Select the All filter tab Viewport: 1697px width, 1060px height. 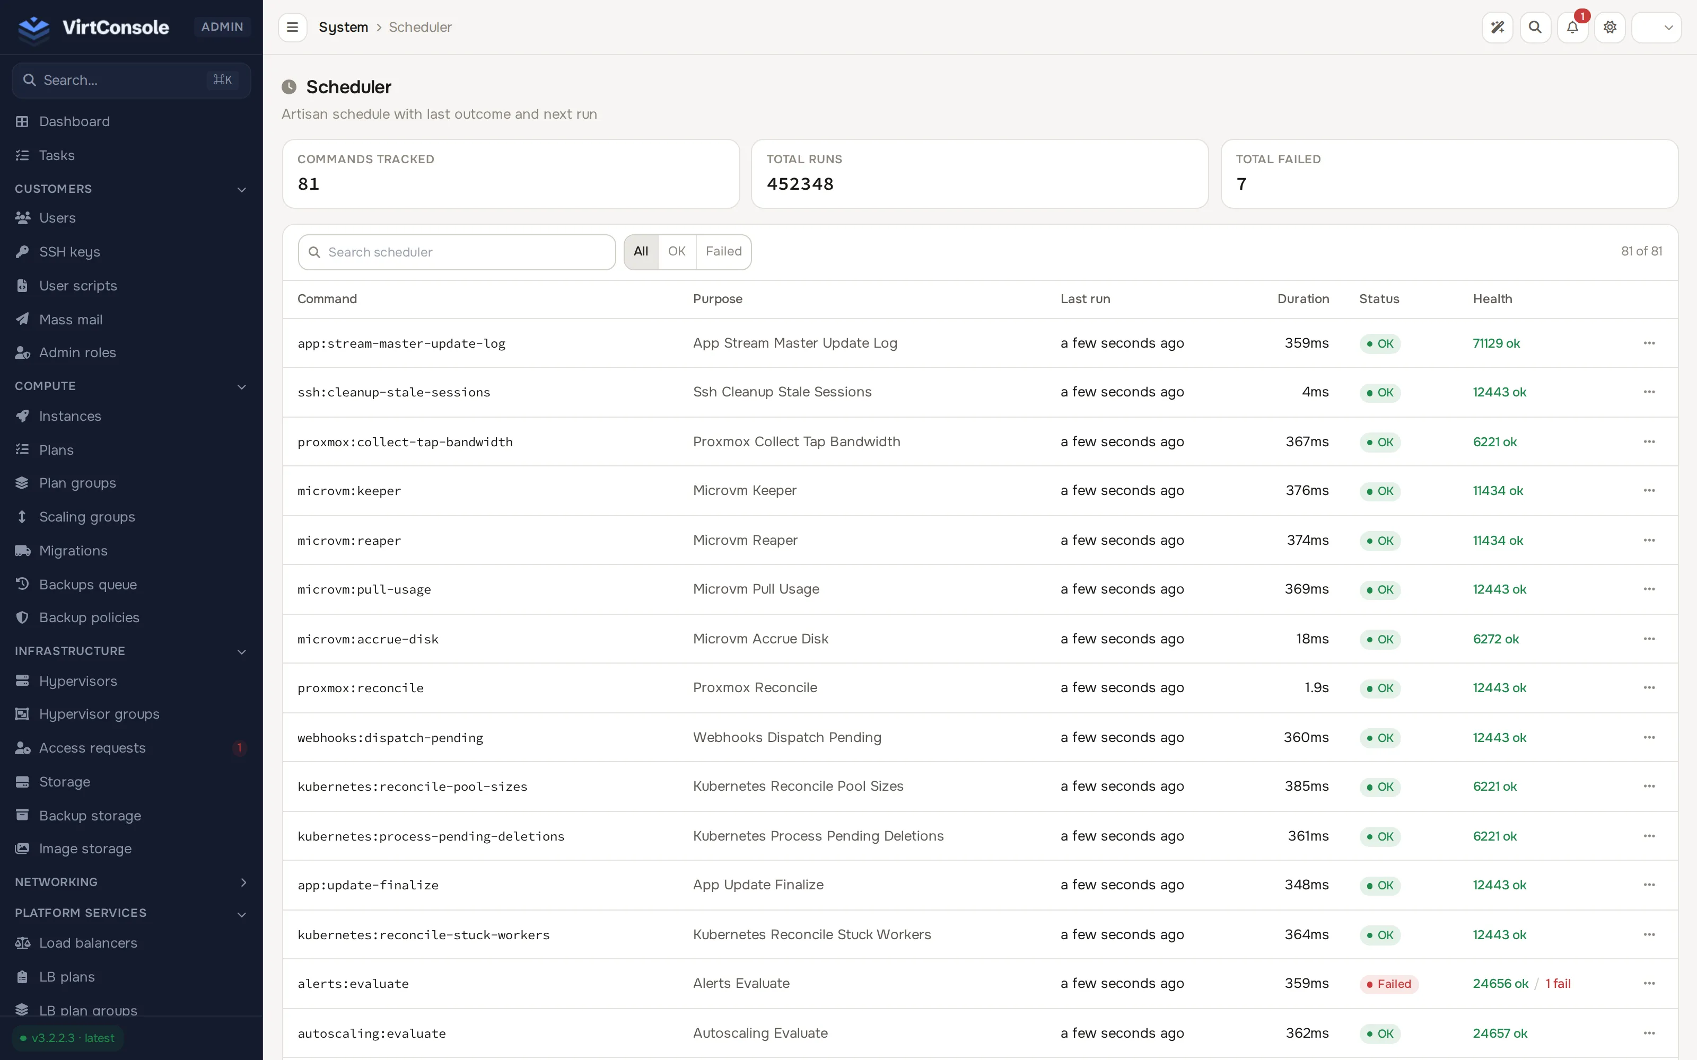pos(641,252)
